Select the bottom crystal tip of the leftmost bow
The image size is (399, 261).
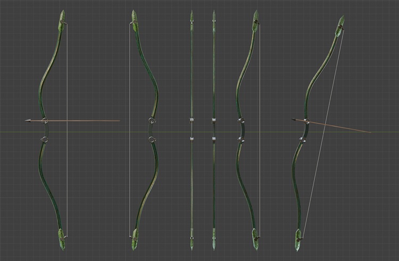62,239
